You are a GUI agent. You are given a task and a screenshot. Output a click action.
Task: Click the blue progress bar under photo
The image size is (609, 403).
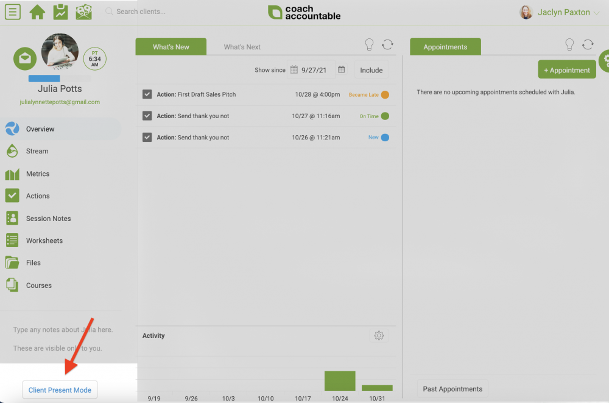44,79
